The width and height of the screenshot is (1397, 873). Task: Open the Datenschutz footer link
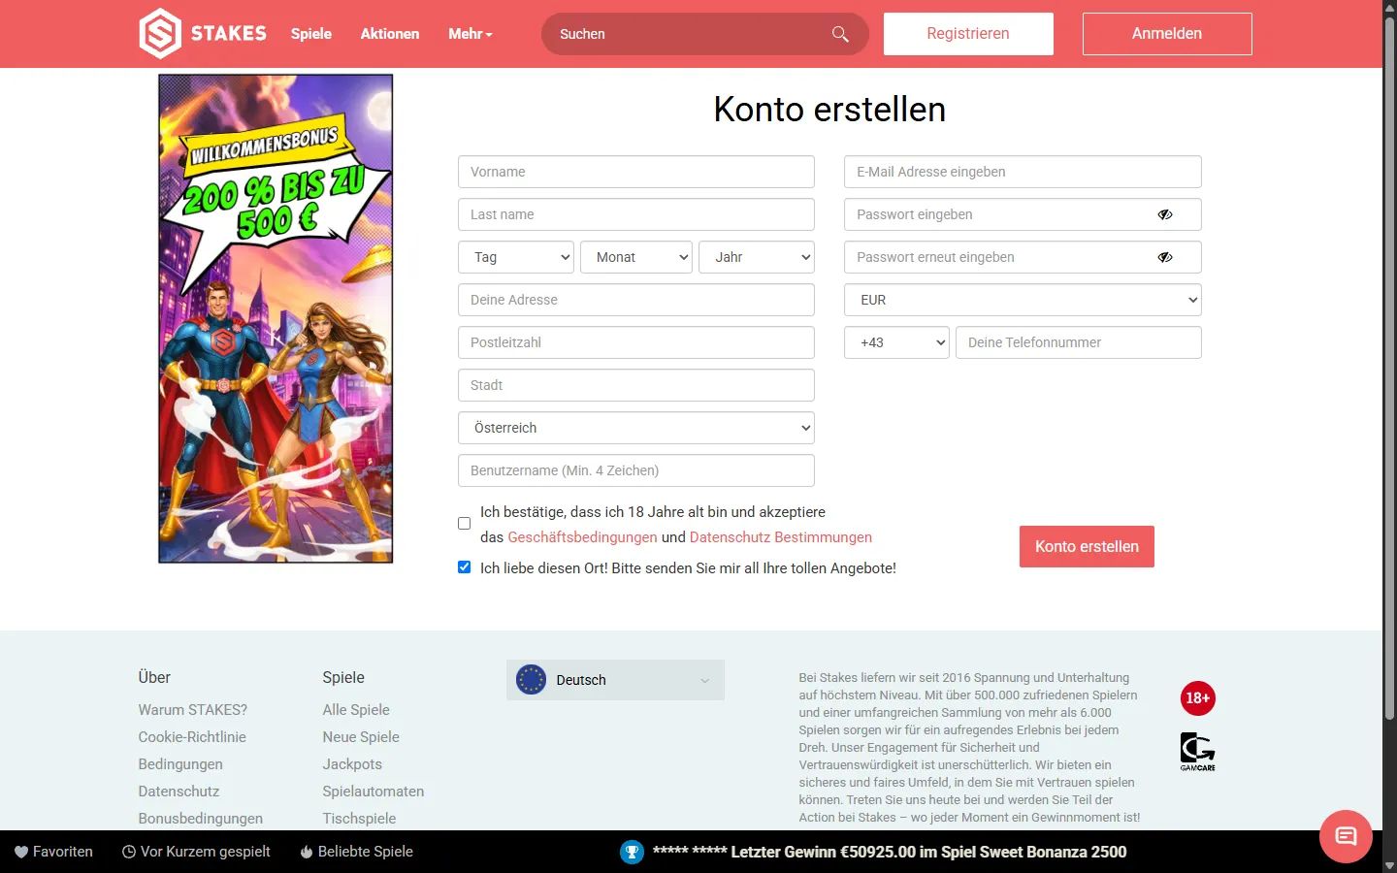tap(179, 792)
